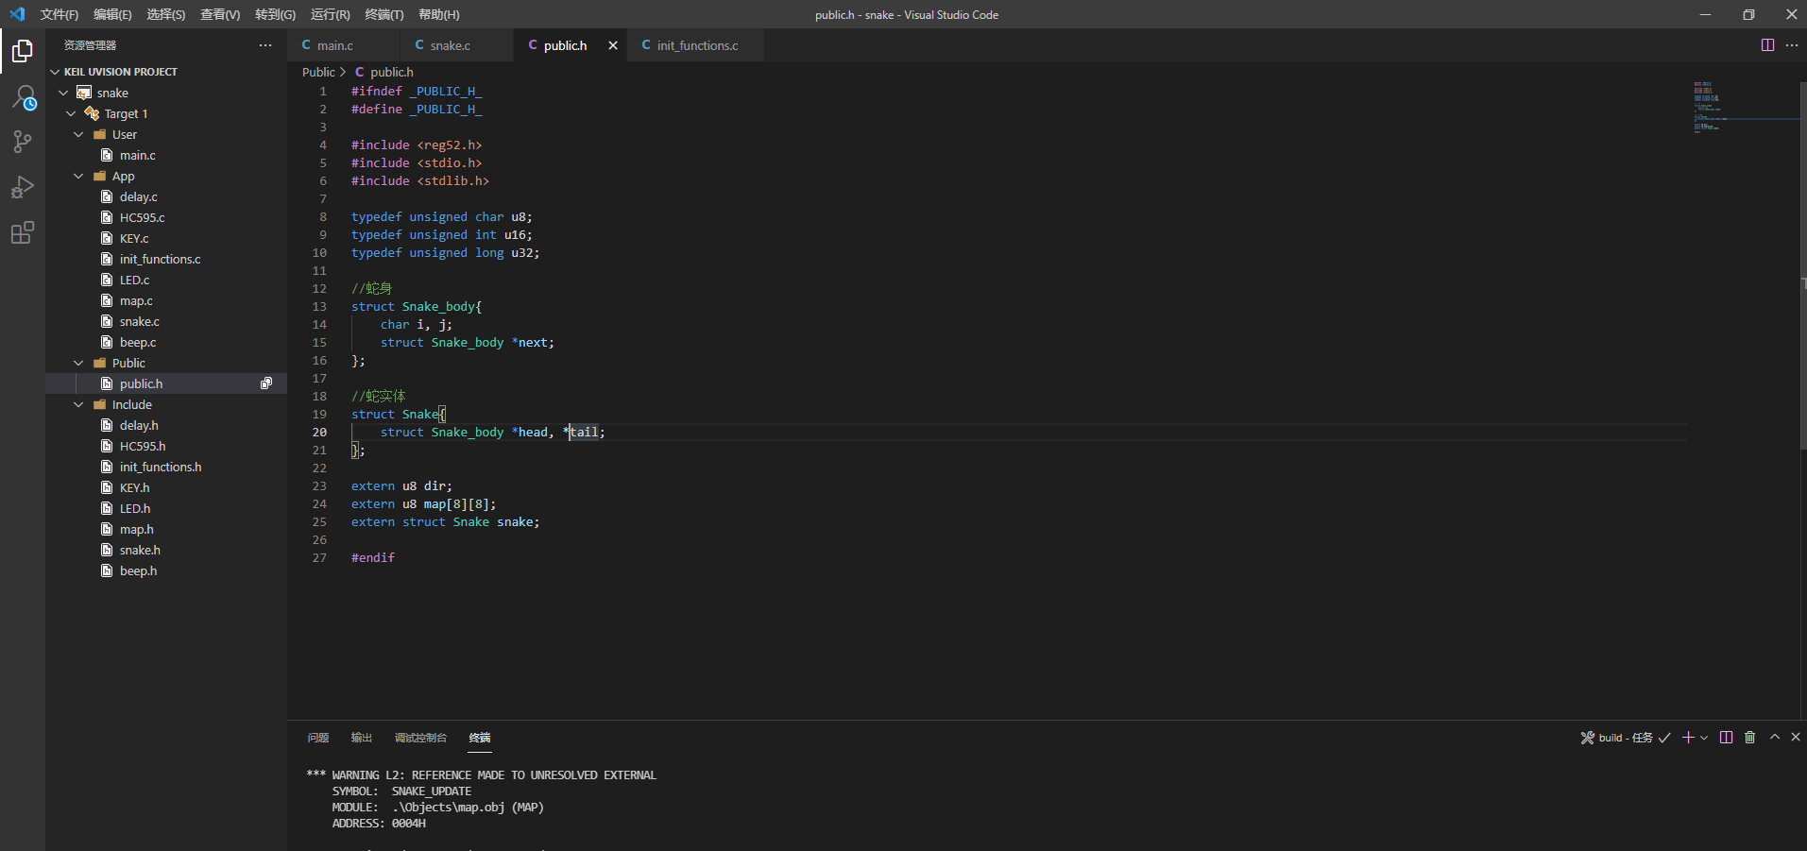Switch to the 调试控制台 panel tab

[420, 738]
